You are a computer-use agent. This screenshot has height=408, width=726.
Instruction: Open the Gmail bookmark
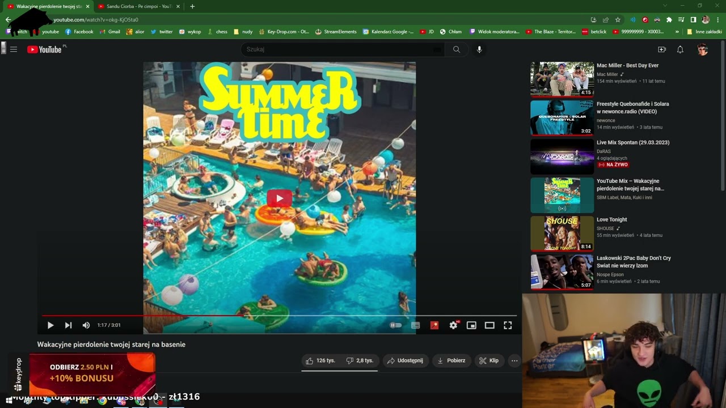tap(110, 32)
